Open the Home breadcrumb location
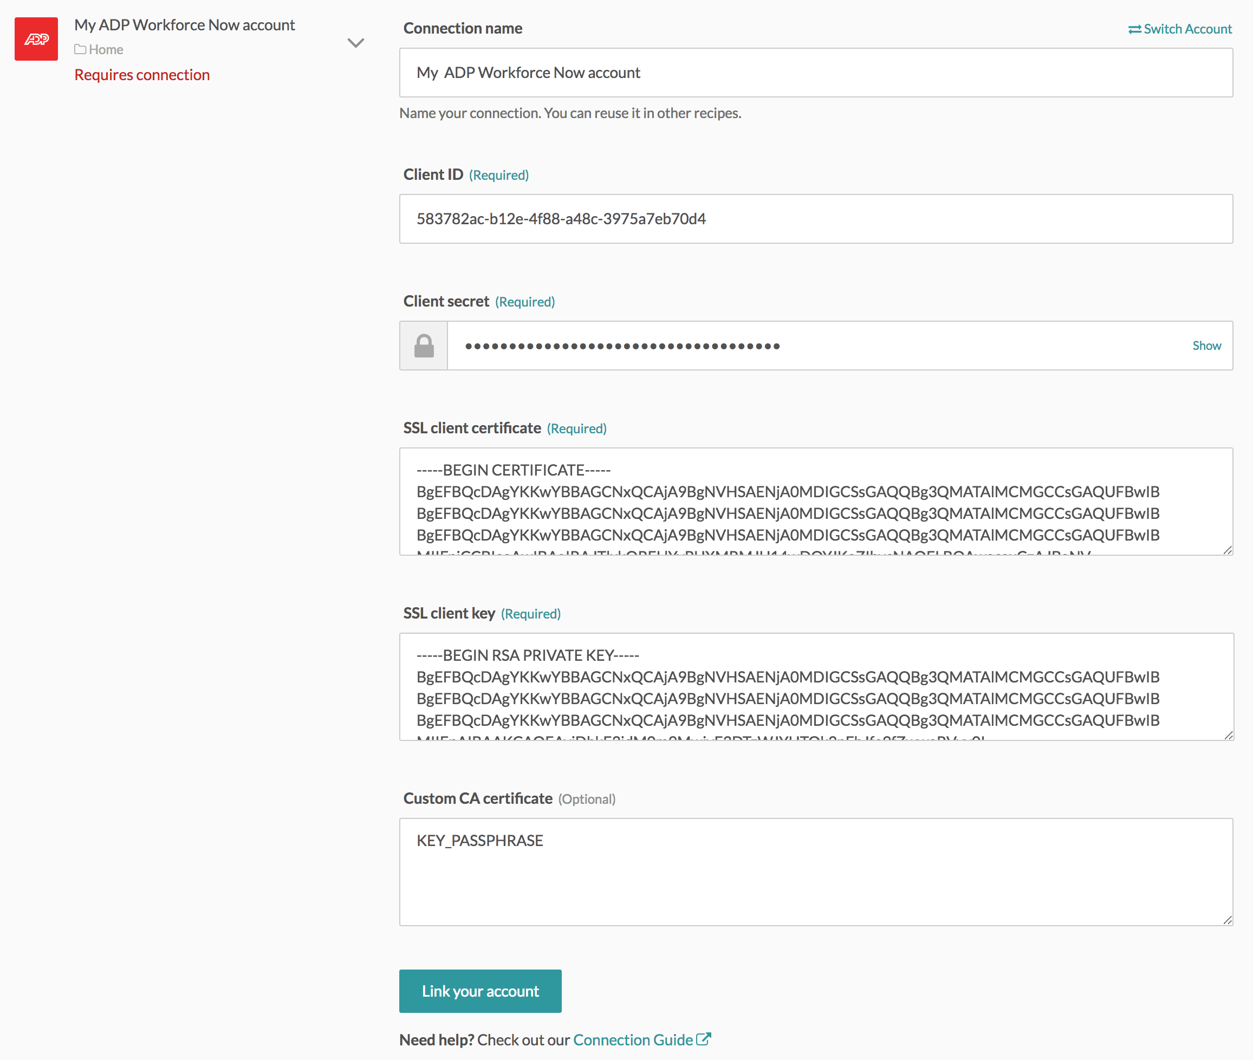The height and width of the screenshot is (1060, 1253). coord(106,49)
